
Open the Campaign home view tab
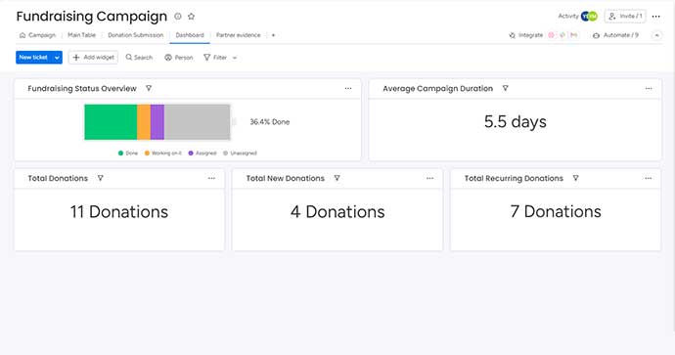tap(37, 35)
